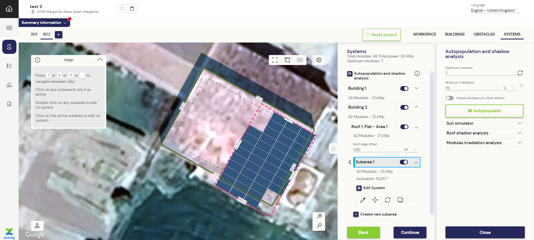Open the PDF export sidebar icon
This screenshot has width=534, height=240.
[9, 104]
